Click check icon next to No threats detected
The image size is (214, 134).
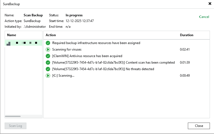(48, 69)
